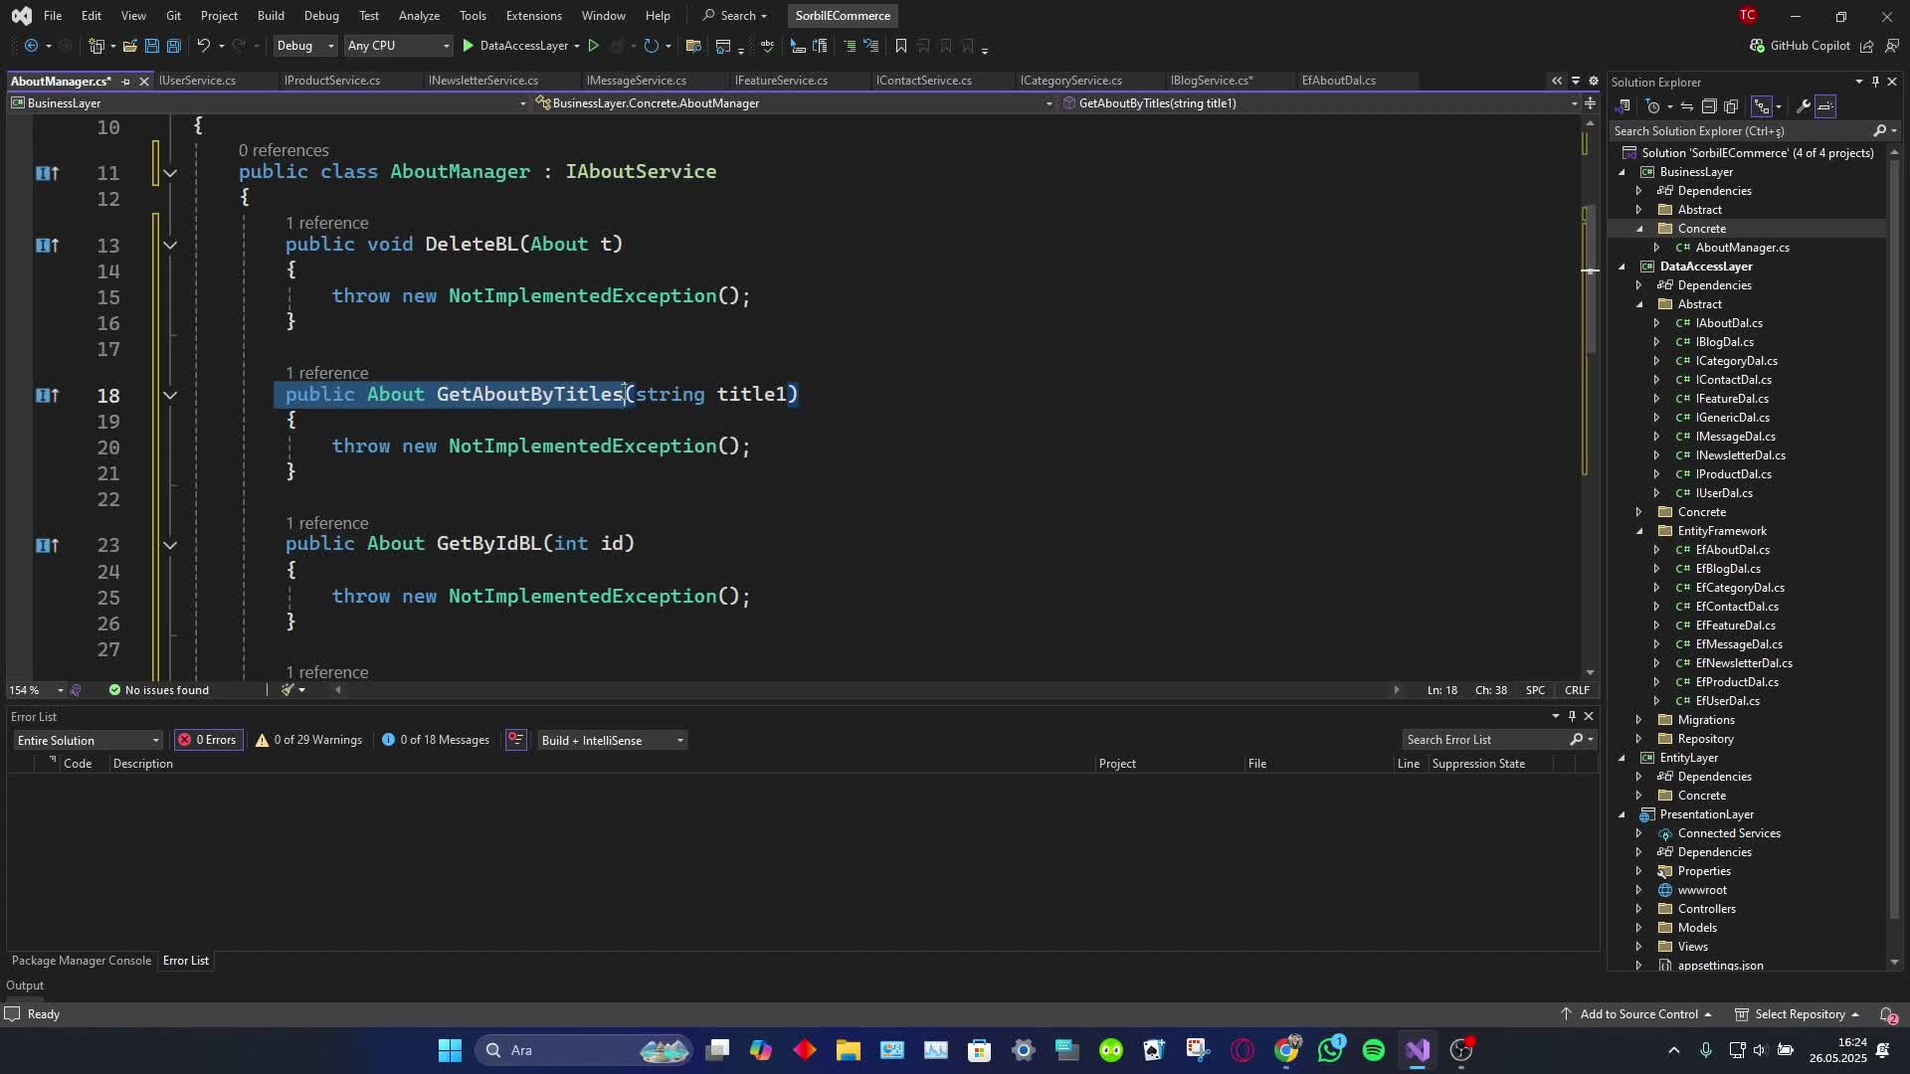Screen dimensions: 1910x1074
Task: Click '0 references' above AboutManager class
Action: pos(284,151)
